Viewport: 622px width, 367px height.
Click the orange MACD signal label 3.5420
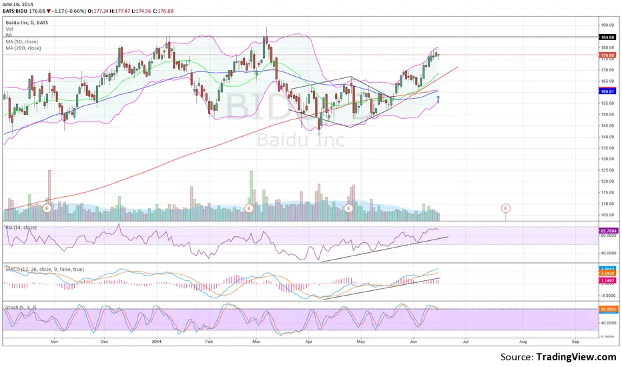(607, 274)
